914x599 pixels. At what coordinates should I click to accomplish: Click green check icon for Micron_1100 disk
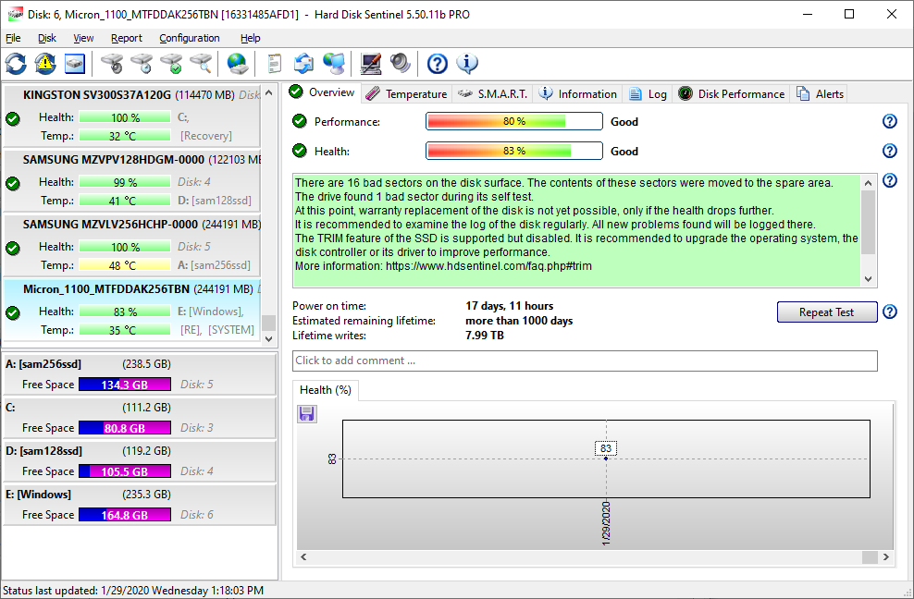(x=13, y=313)
